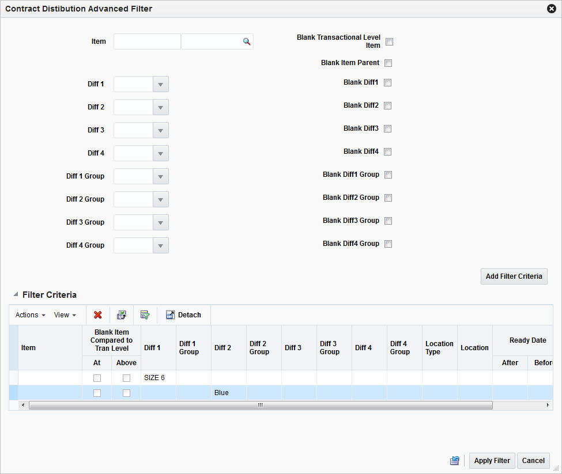The image size is (562, 474).
Task: Click the query-by-example filter icon
Action: (x=145, y=315)
